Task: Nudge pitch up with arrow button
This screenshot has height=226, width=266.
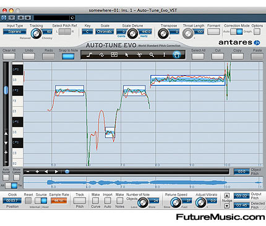Action: coord(227,196)
